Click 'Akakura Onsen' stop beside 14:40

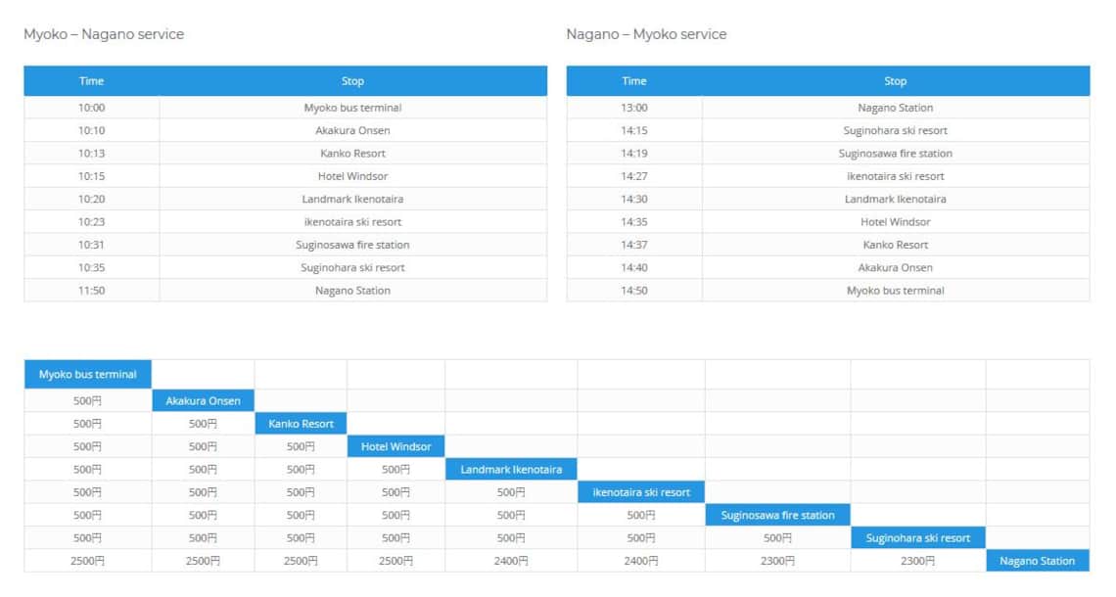click(896, 267)
